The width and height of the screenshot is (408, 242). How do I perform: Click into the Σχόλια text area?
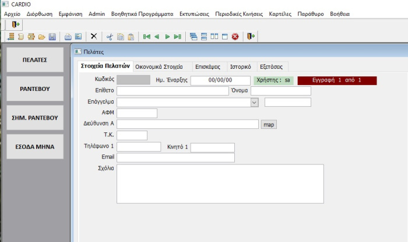tap(220, 184)
